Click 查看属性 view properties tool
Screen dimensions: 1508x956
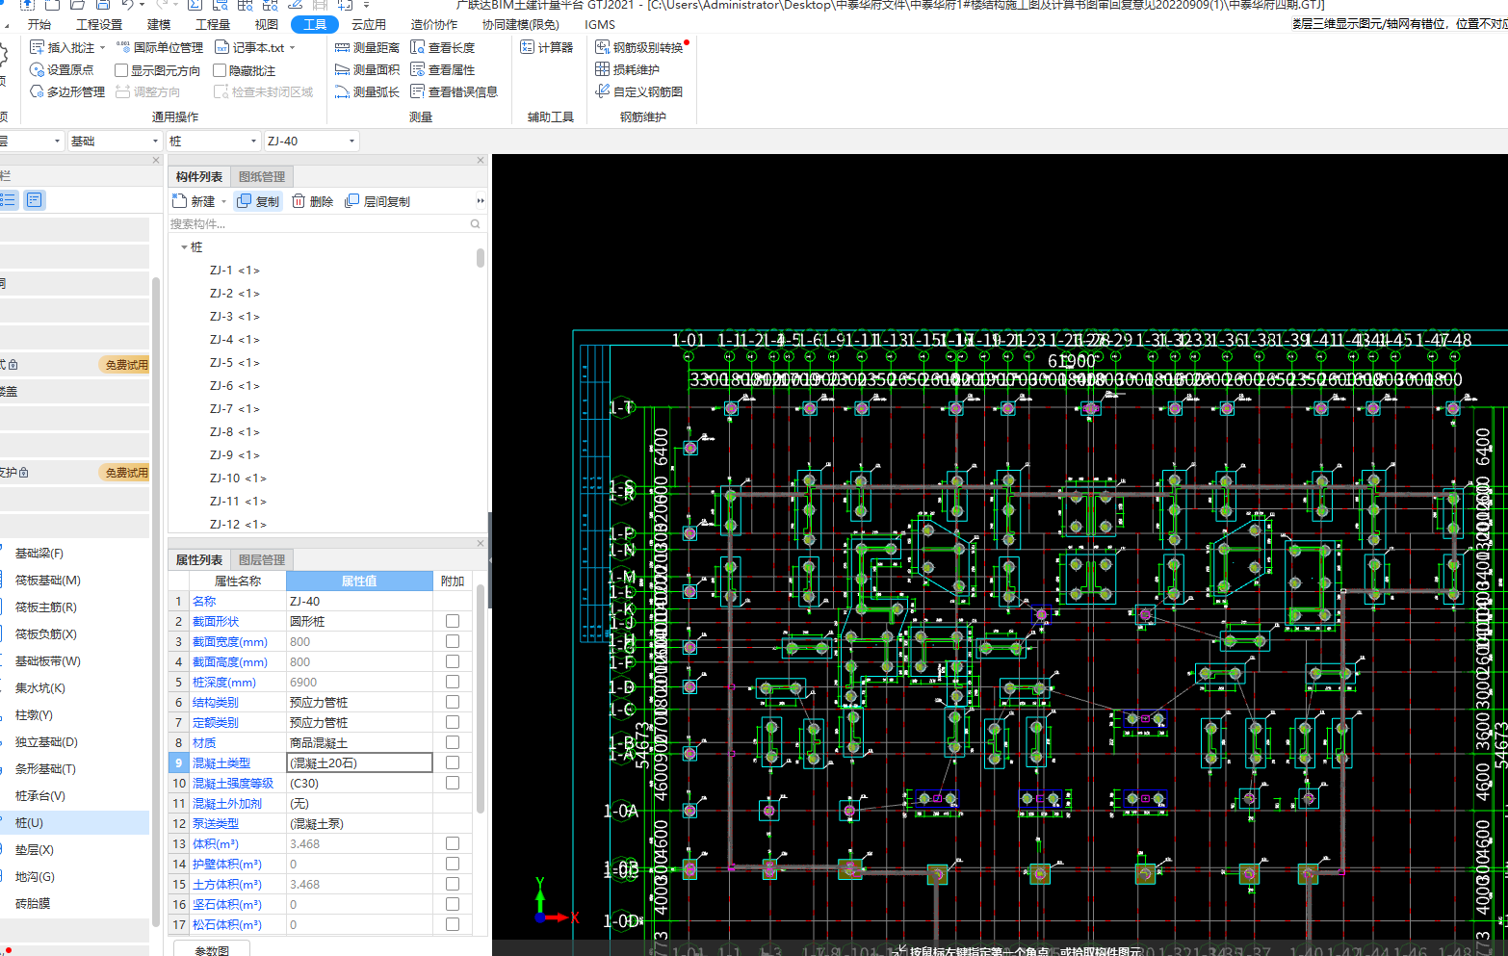click(x=443, y=69)
